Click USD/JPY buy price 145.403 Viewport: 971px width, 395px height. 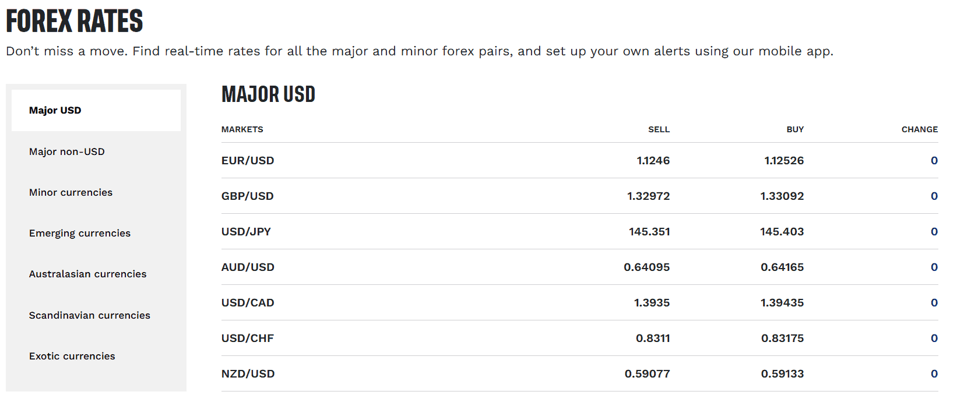pos(782,232)
